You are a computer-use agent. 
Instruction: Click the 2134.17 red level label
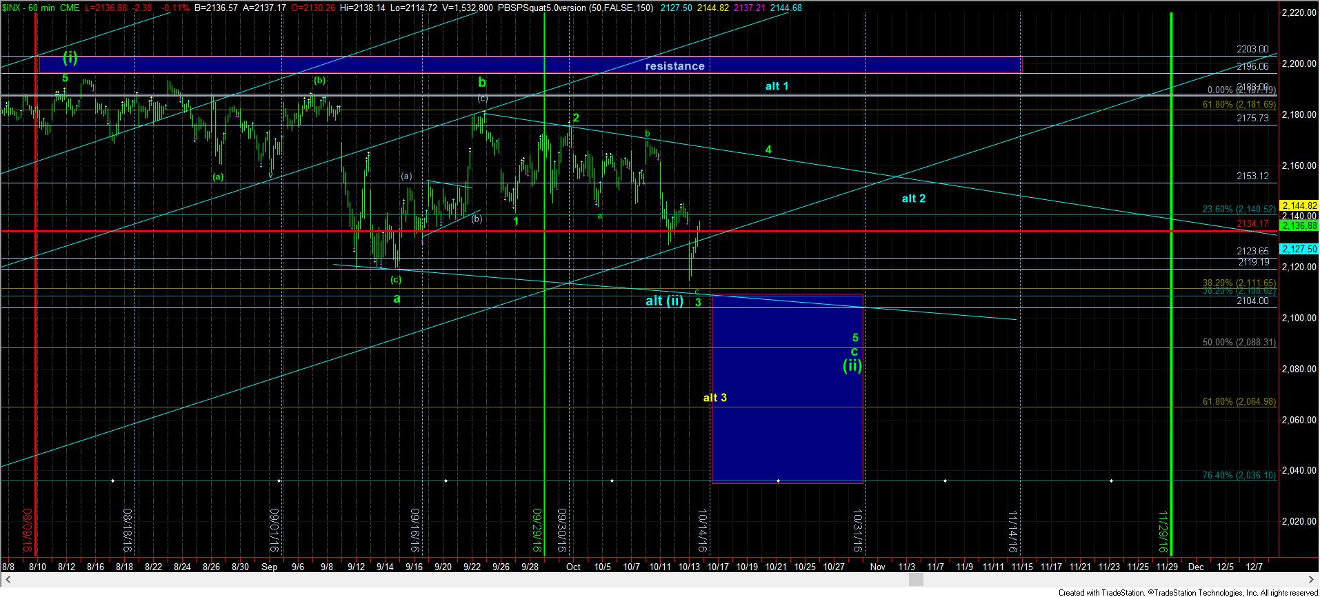click(x=1252, y=223)
